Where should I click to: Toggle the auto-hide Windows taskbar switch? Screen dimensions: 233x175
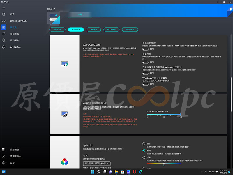145,73
